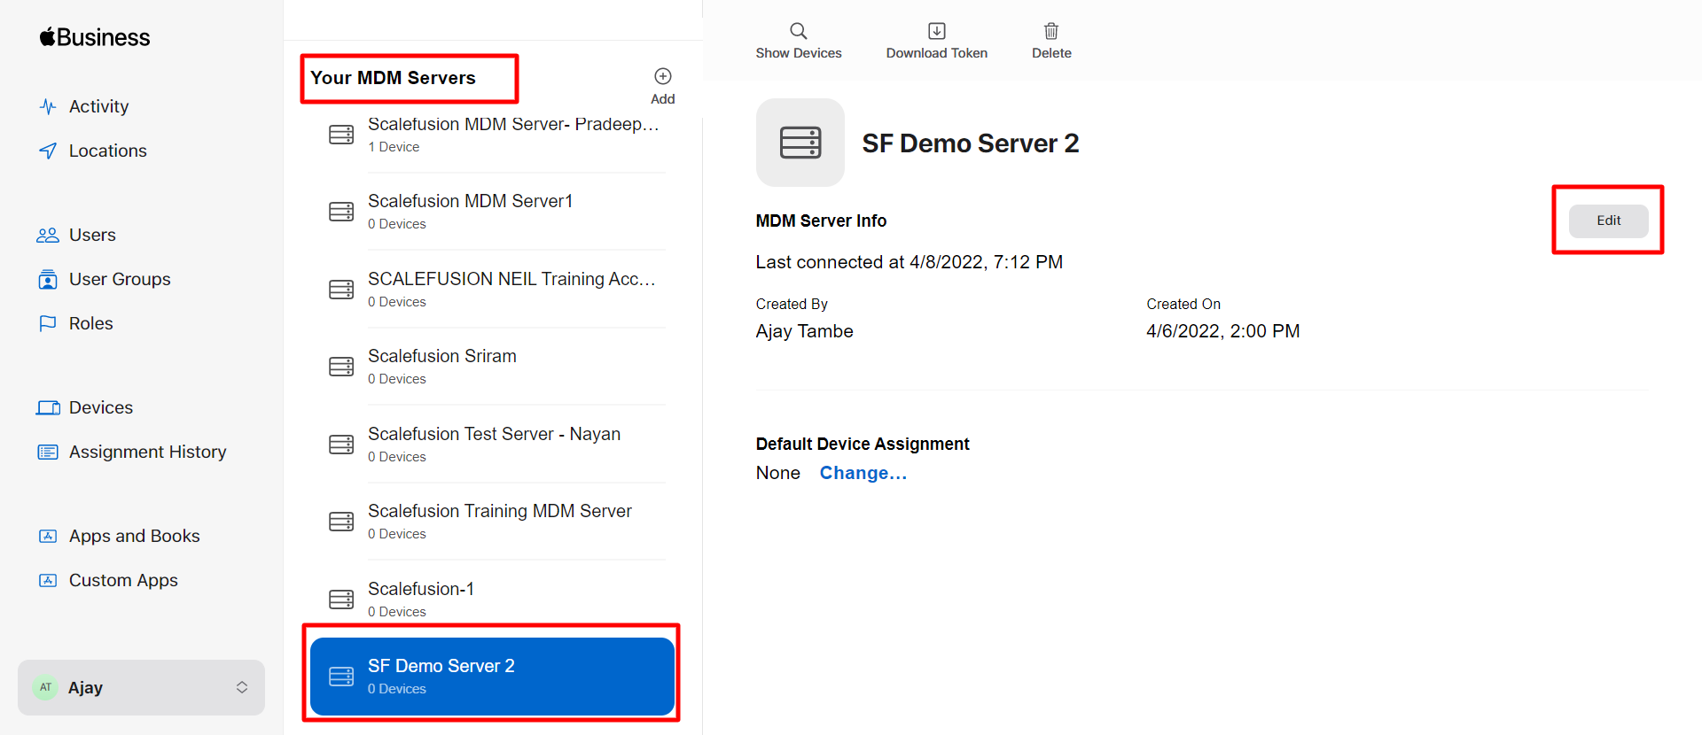Click the Custom Apps icon
The height and width of the screenshot is (735, 1702).
48,581
